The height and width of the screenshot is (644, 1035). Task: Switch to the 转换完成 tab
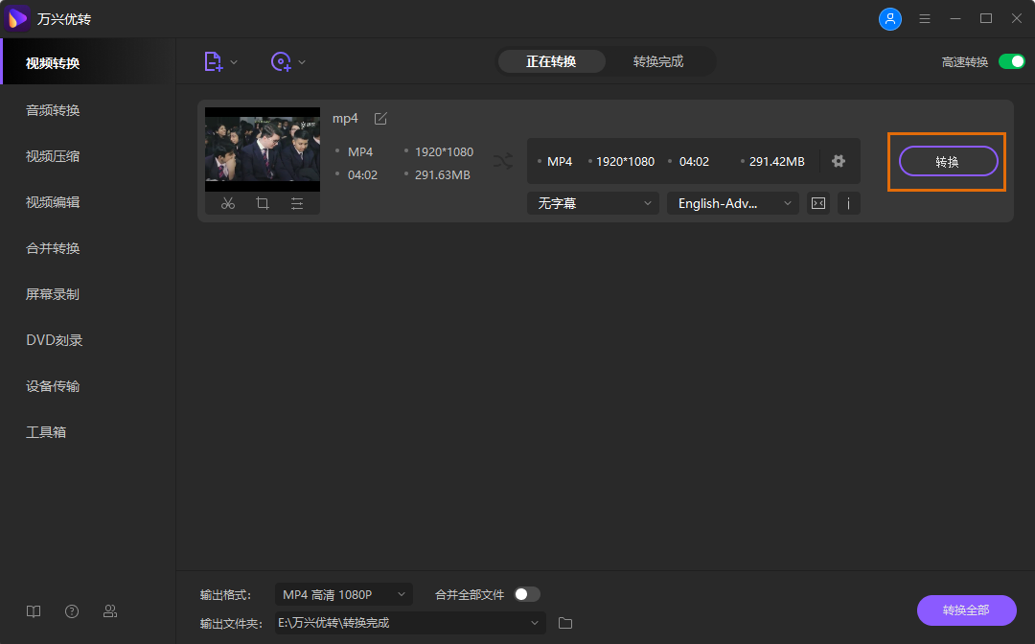pos(658,61)
